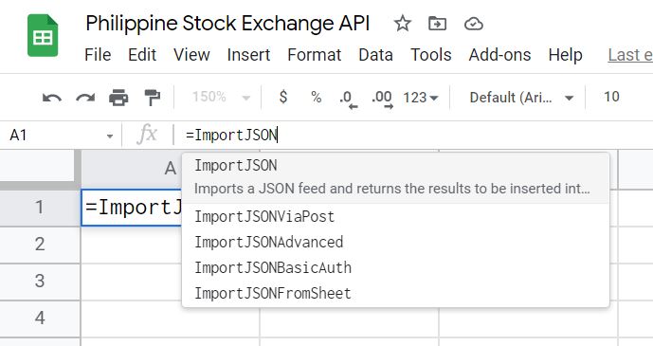Open the Add-ons menu
This screenshot has height=346, width=653.
tap(499, 55)
